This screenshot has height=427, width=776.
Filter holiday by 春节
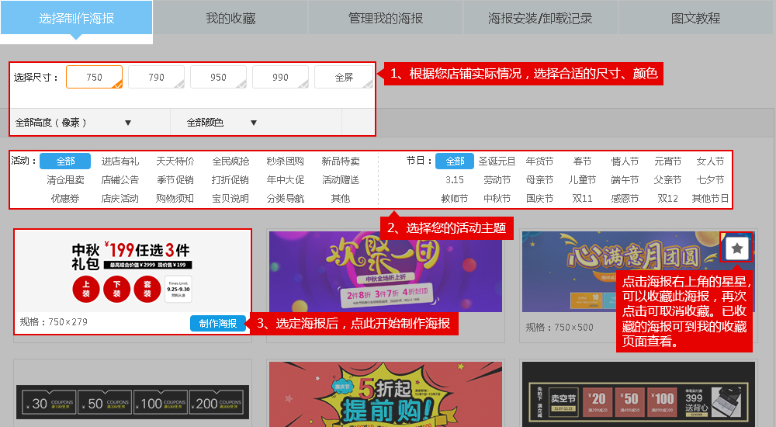[x=582, y=161]
